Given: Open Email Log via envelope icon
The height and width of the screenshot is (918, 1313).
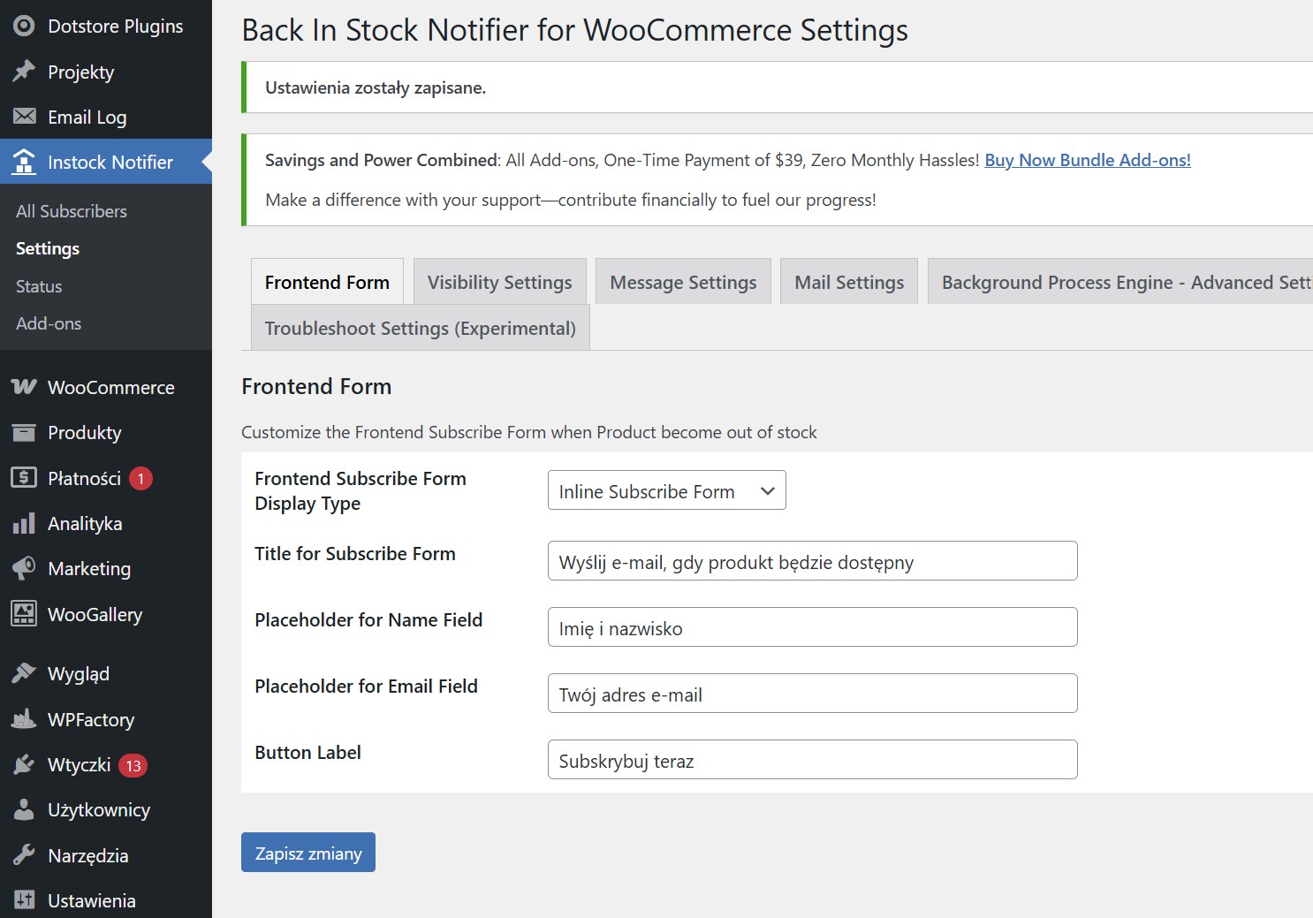Looking at the screenshot, I should (x=24, y=117).
